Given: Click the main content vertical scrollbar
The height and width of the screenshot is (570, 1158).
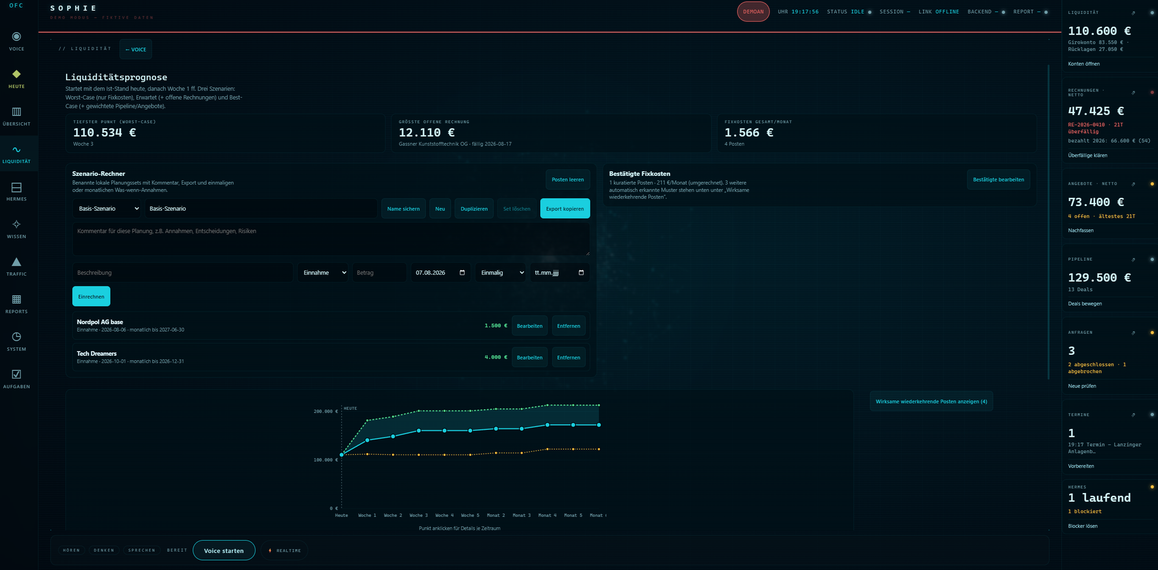Looking at the screenshot, I should (x=1049, y=222).
